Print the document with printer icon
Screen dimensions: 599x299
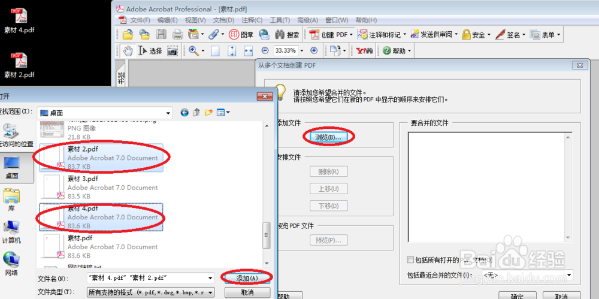tap(178, 35)
